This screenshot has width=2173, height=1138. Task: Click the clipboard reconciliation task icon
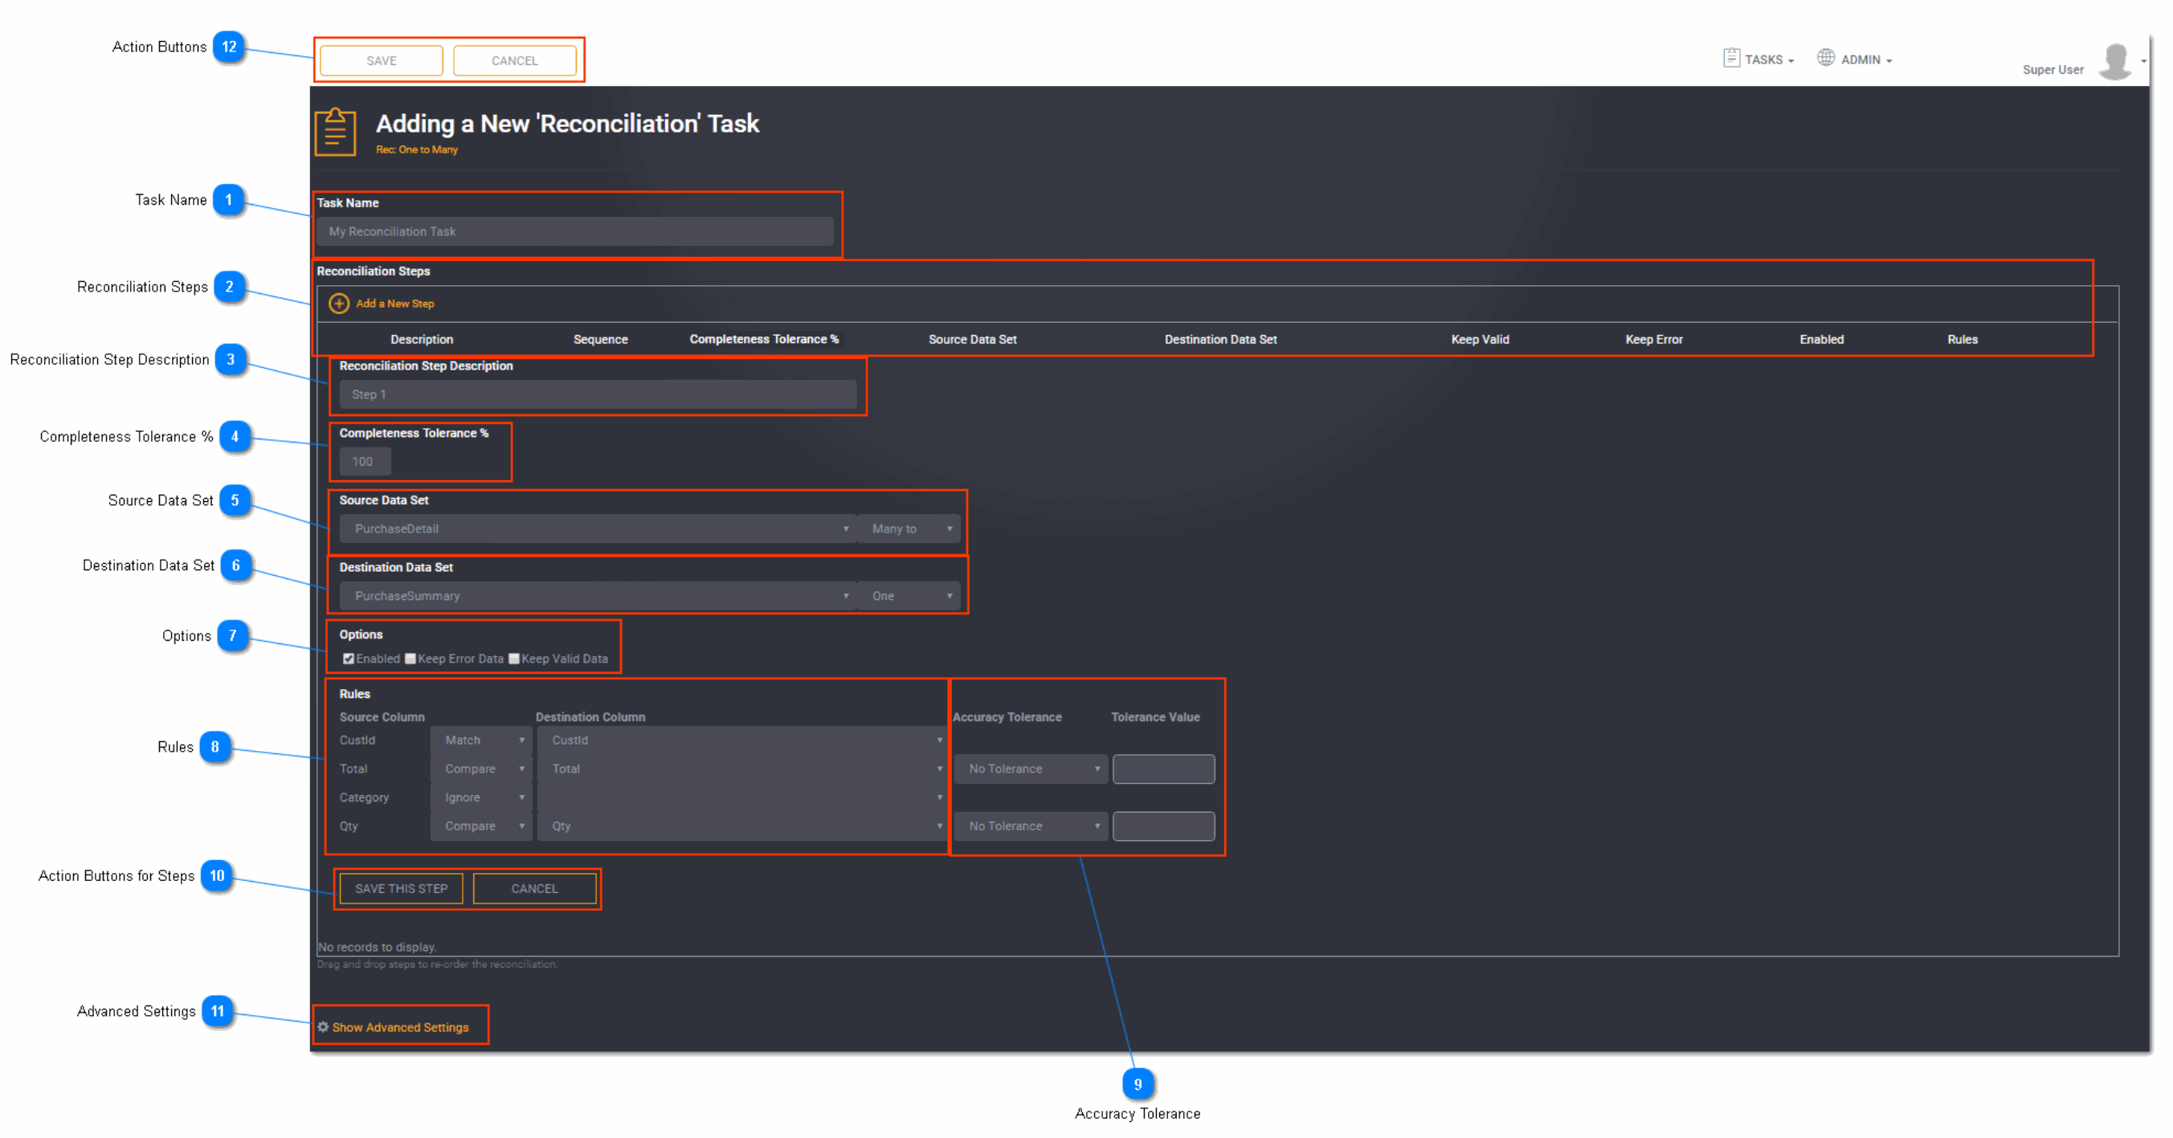pos(335,132)
